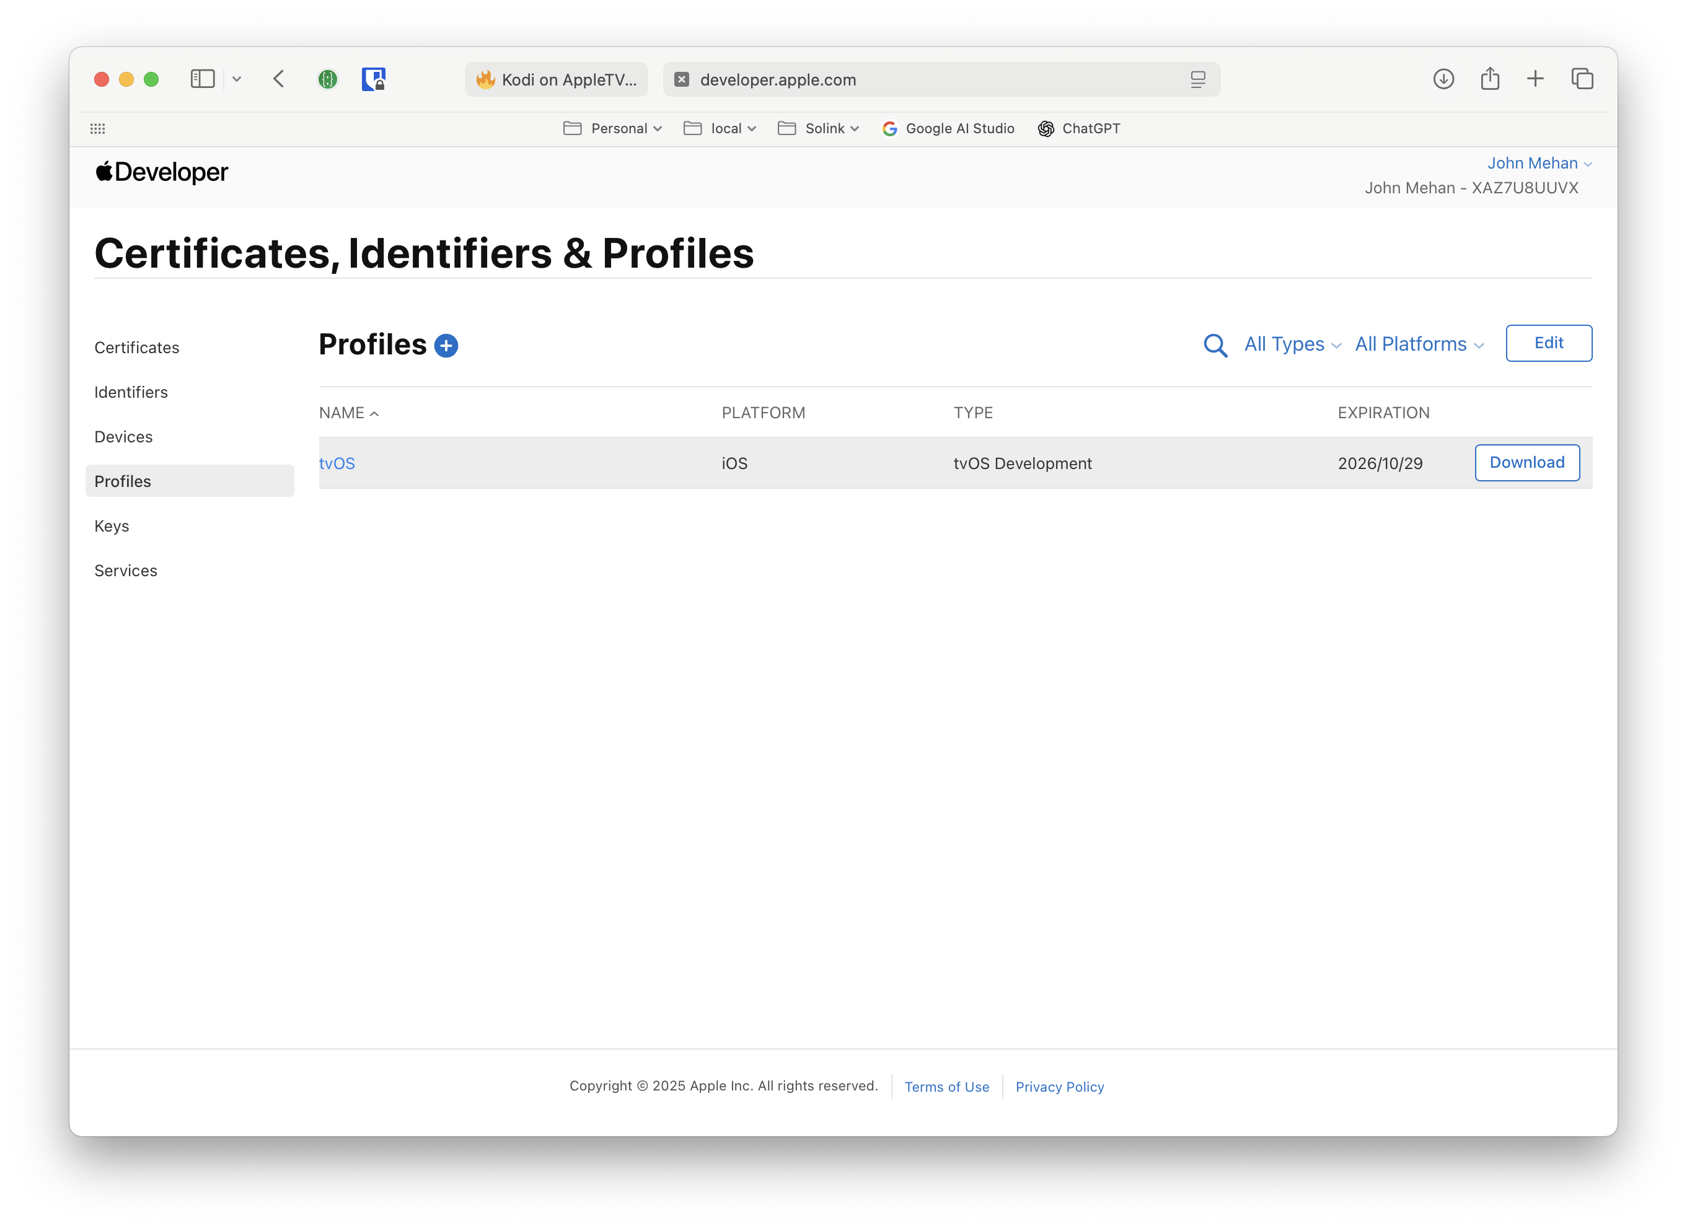Open the tvOS profile link
The width and height of the screenshot is (1687, 1228).
click(337, 463)
